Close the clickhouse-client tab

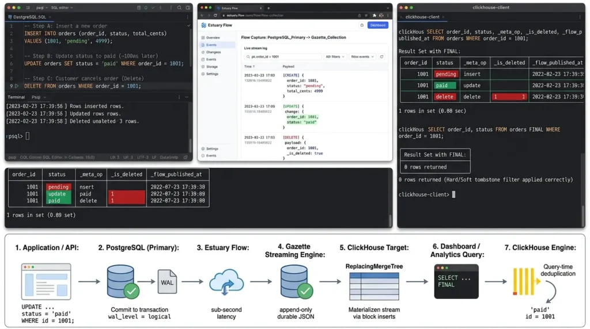click(x=443, y=17)
